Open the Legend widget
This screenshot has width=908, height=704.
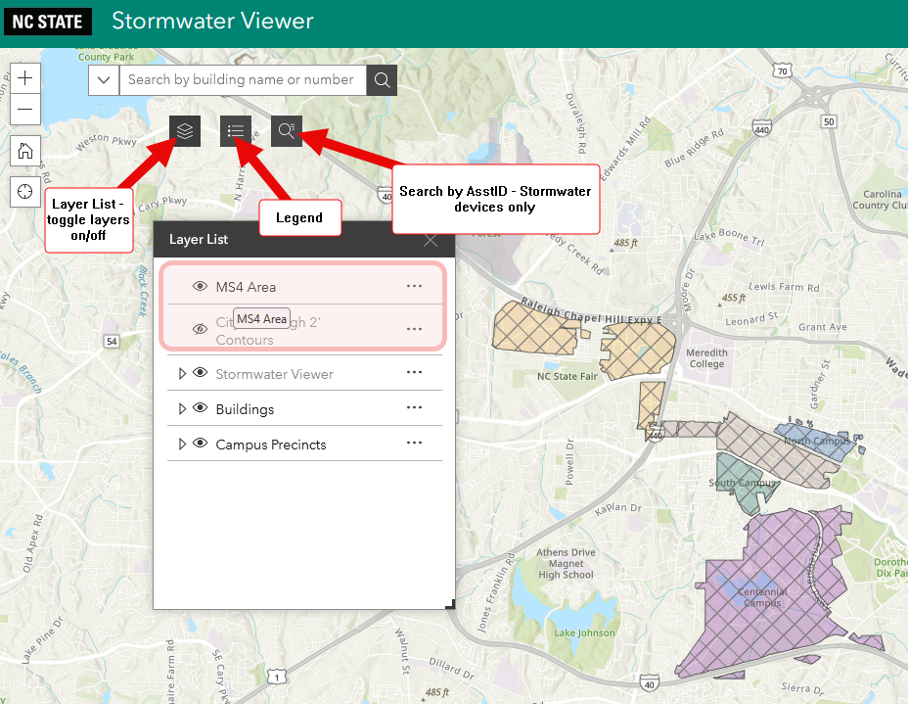pyautogui.click(x=236, y=131)
